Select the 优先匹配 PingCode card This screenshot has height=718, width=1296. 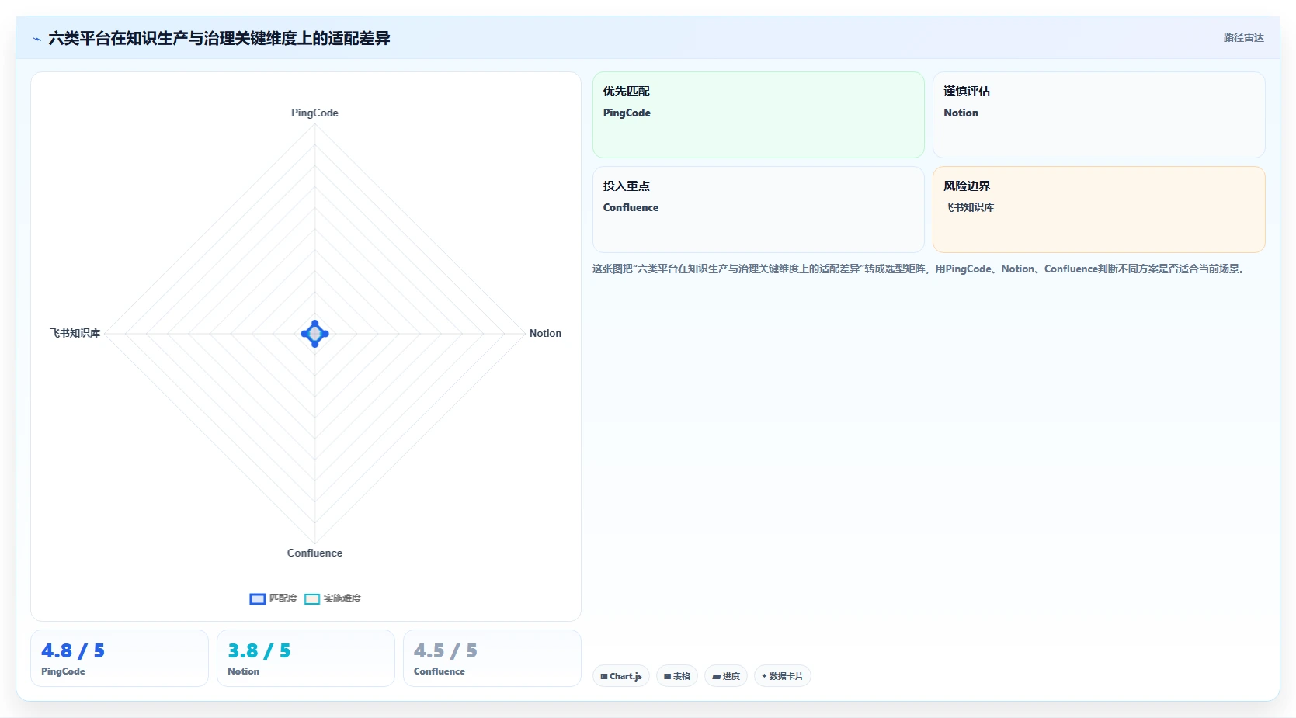pyautogui.click(x=759, y=115)
